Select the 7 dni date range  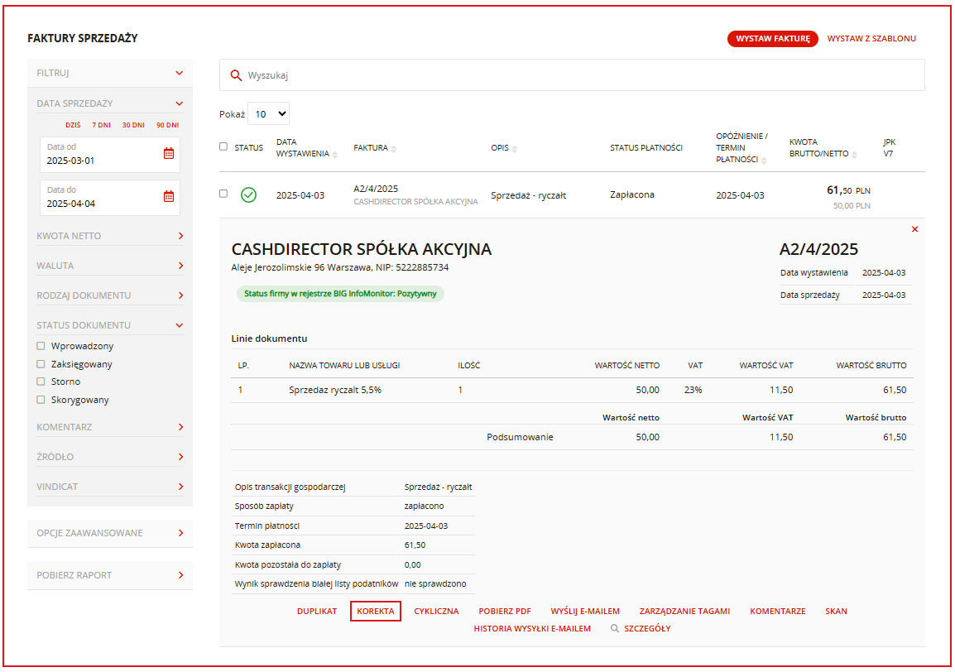[101, 125]
